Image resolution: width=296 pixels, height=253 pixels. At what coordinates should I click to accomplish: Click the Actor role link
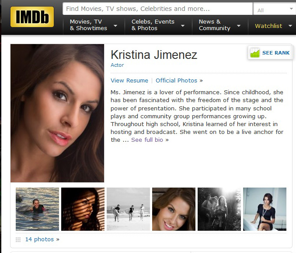pyautogui.click(x=117, y=65)
